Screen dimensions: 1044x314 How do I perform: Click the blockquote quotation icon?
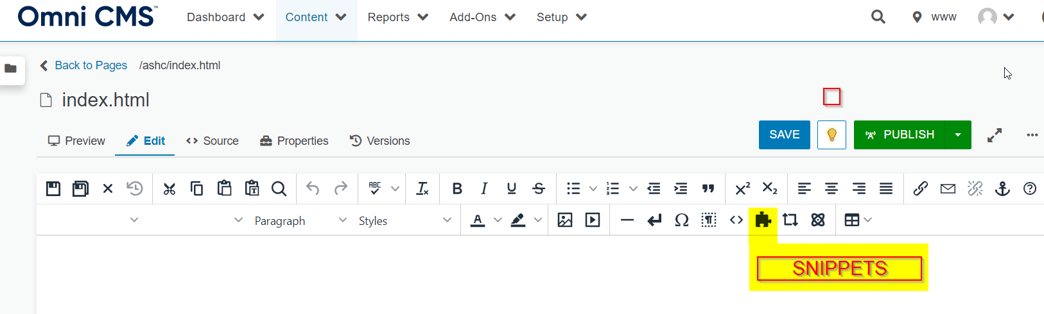tap(708, 188)
